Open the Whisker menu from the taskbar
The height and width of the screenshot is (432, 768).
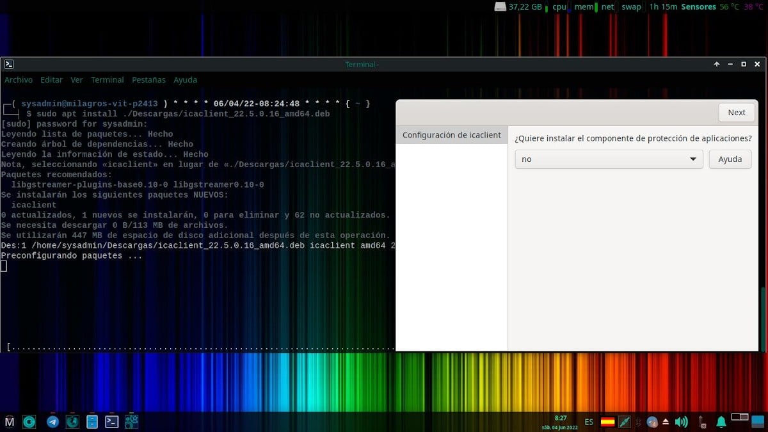pos(8,422)
